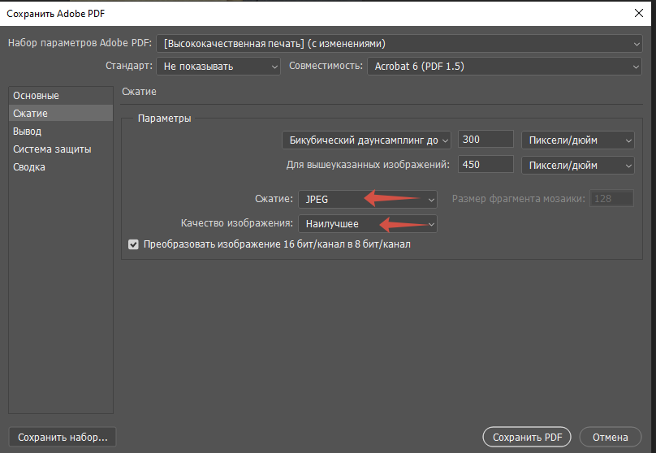Close the Сохранить Adobe PDF dialog
Screen dimensions: 656x453
(639, 13)
